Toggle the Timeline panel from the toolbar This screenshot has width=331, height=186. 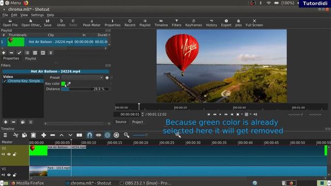(161, 23)
